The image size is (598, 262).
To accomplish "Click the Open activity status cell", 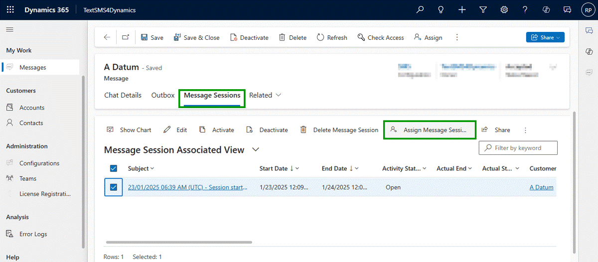I will (x=393, y=187).
